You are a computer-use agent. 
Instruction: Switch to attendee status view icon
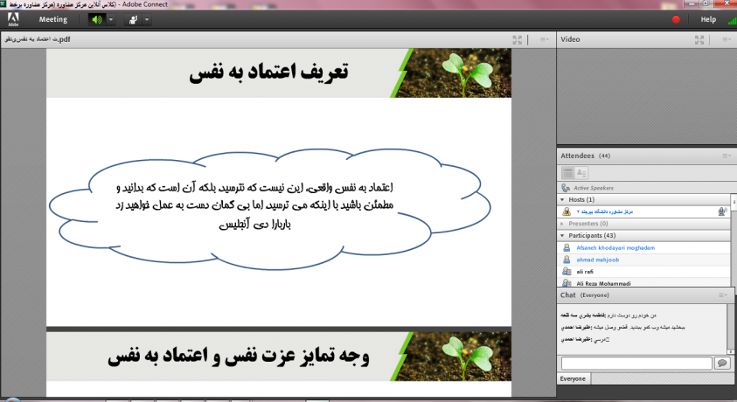coord(581,173)
